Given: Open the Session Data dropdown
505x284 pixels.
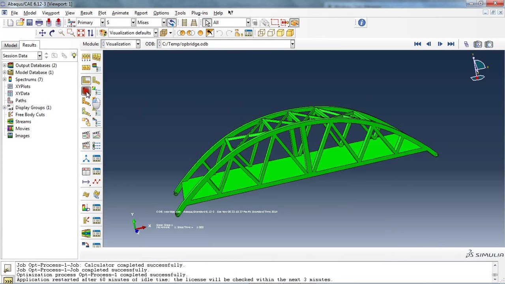Looking at the screenshot, I should pyautogui.click(x=39, y=56).
